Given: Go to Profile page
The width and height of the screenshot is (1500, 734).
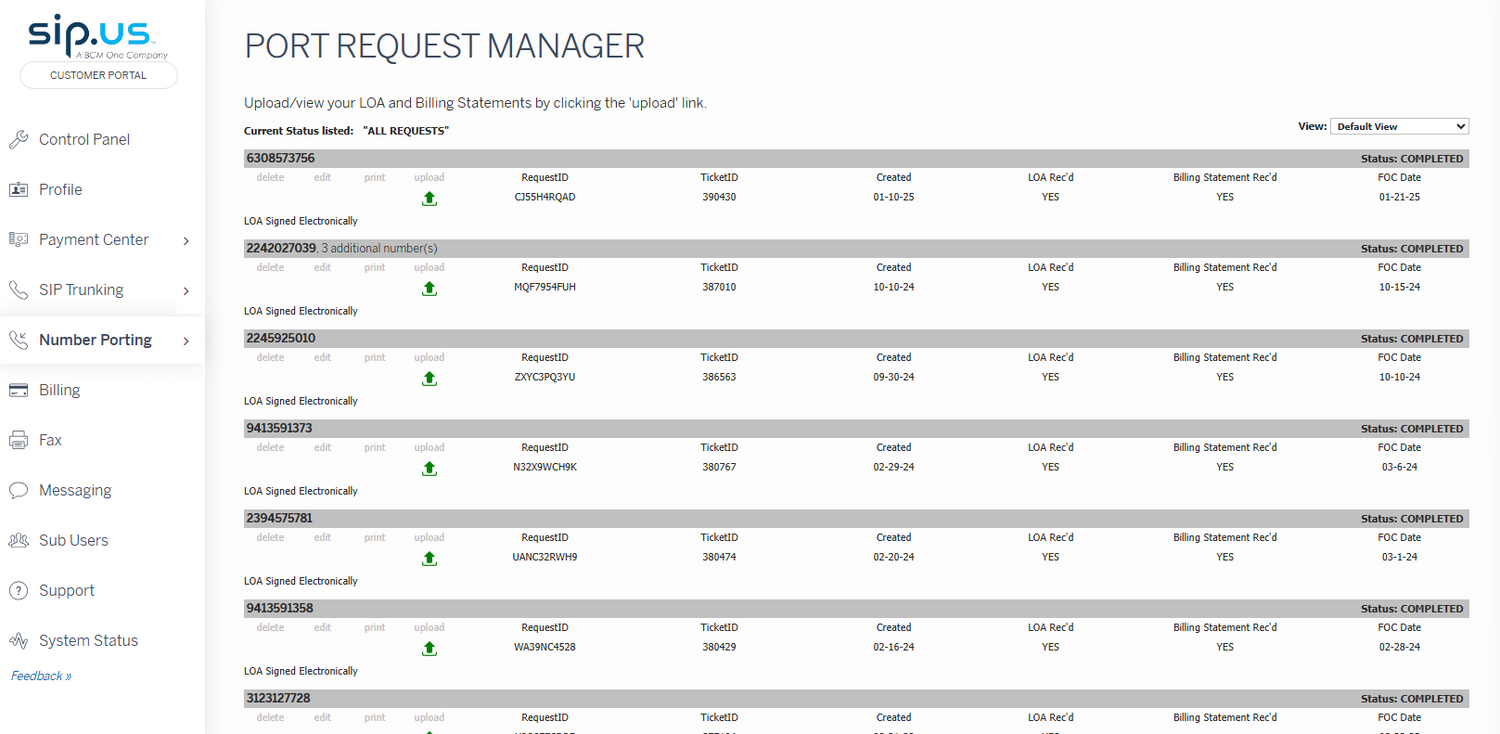Looking at the screenshot, I should click(x=60, y=189).
